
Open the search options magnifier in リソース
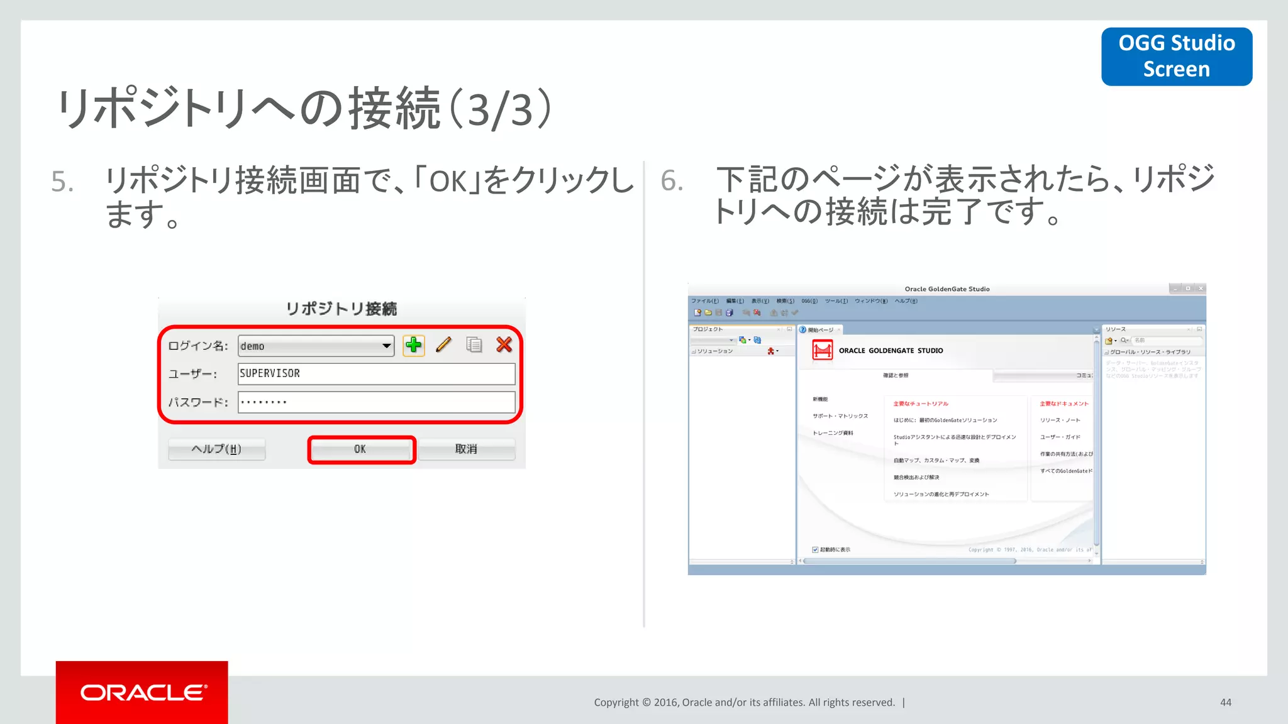[1124, 341]
